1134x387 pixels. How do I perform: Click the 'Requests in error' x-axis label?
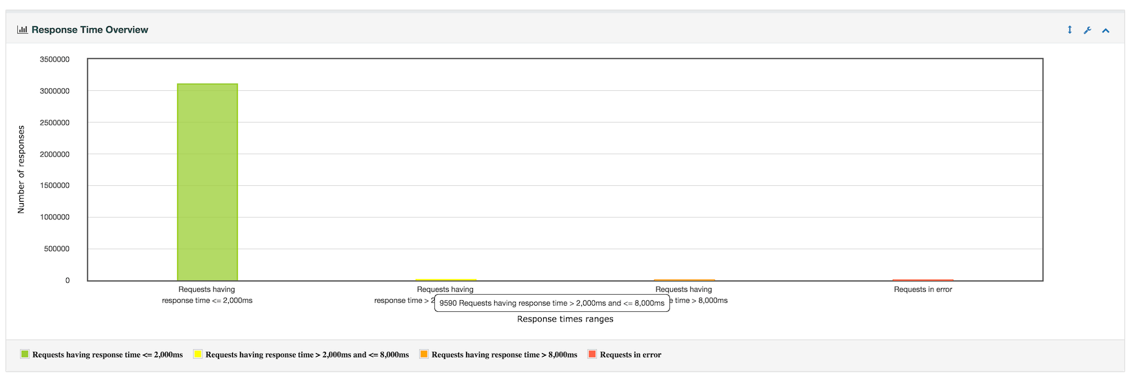coord(923,289)
